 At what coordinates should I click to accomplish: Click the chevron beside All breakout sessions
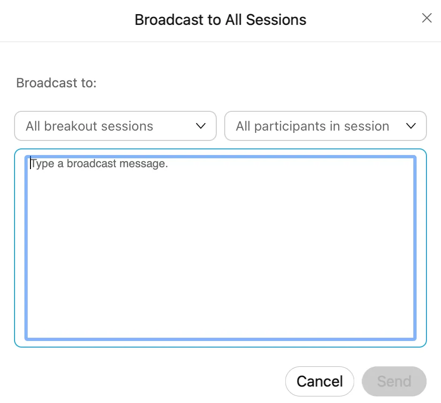pos(201,126)
